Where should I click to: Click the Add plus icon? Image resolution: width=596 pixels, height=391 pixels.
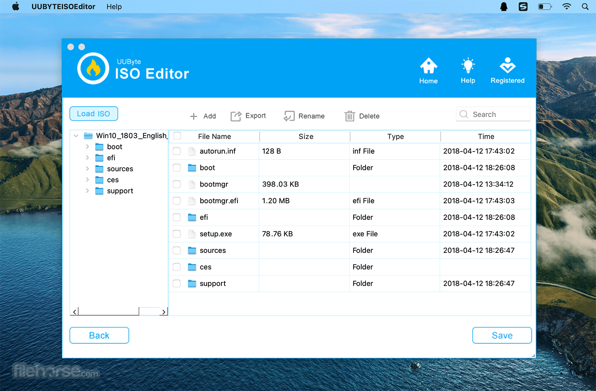click(194, 116)
